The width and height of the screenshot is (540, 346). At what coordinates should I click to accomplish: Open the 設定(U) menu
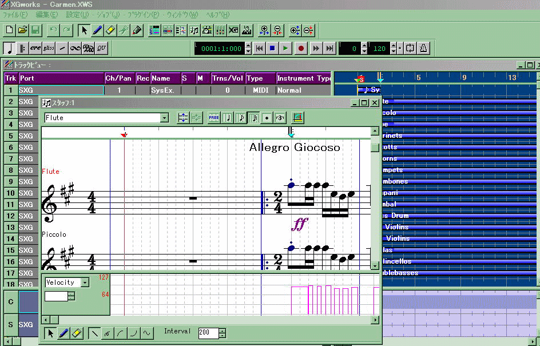[x=77, y=15]
